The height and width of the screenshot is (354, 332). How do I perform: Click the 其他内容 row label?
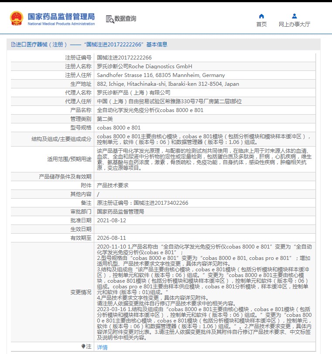pos(81,194)
